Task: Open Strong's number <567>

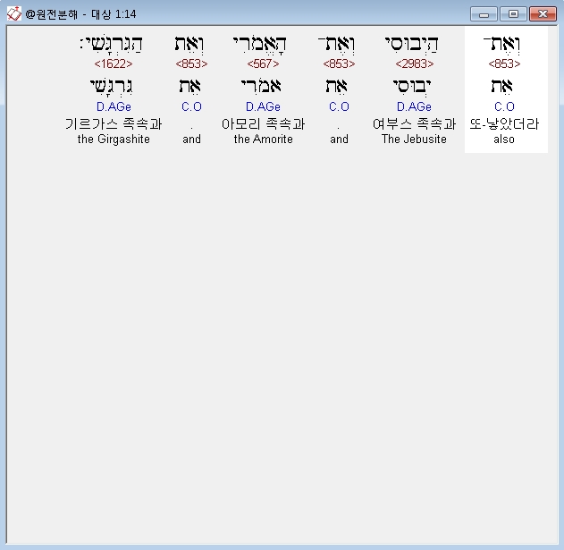Action: 263,63
